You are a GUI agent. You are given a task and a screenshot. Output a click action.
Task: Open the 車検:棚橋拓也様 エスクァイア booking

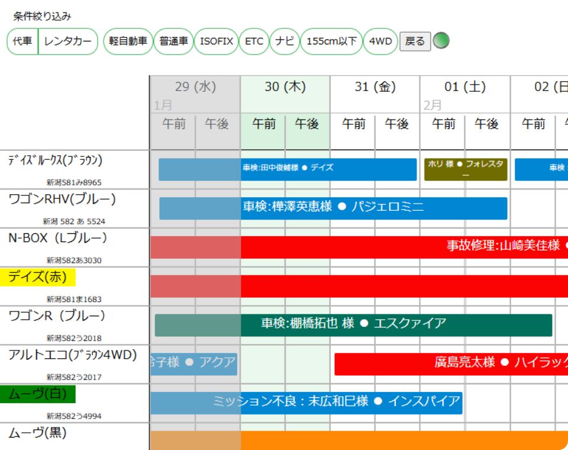click(x=354, y=325)
